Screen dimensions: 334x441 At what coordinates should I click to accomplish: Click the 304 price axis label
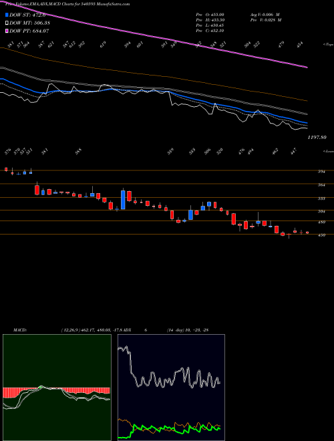(321, 212)
